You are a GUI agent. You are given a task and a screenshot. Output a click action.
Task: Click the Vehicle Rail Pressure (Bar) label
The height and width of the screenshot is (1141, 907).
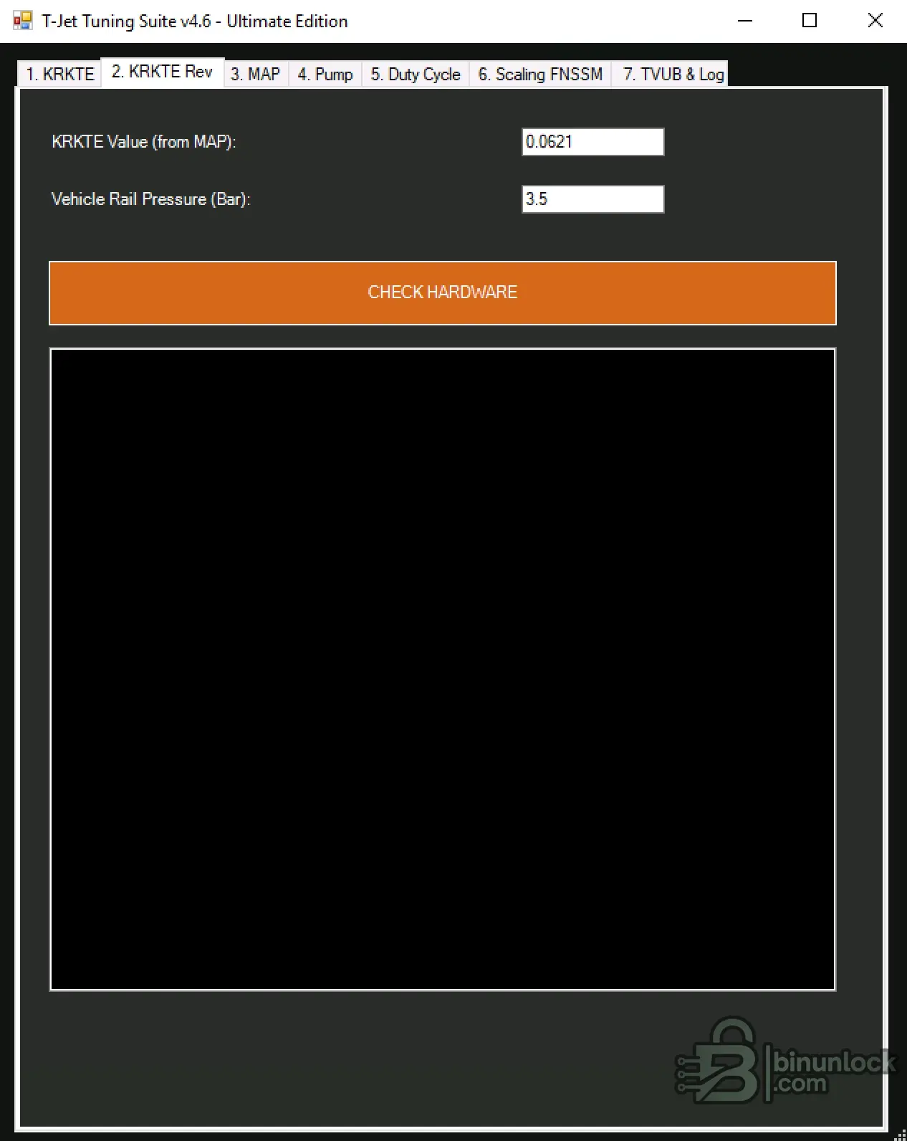tap(150, 199)
